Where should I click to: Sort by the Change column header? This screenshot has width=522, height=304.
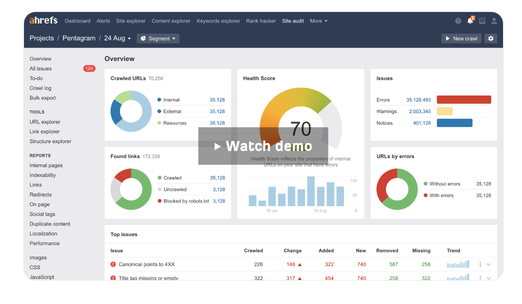[292, 250]
